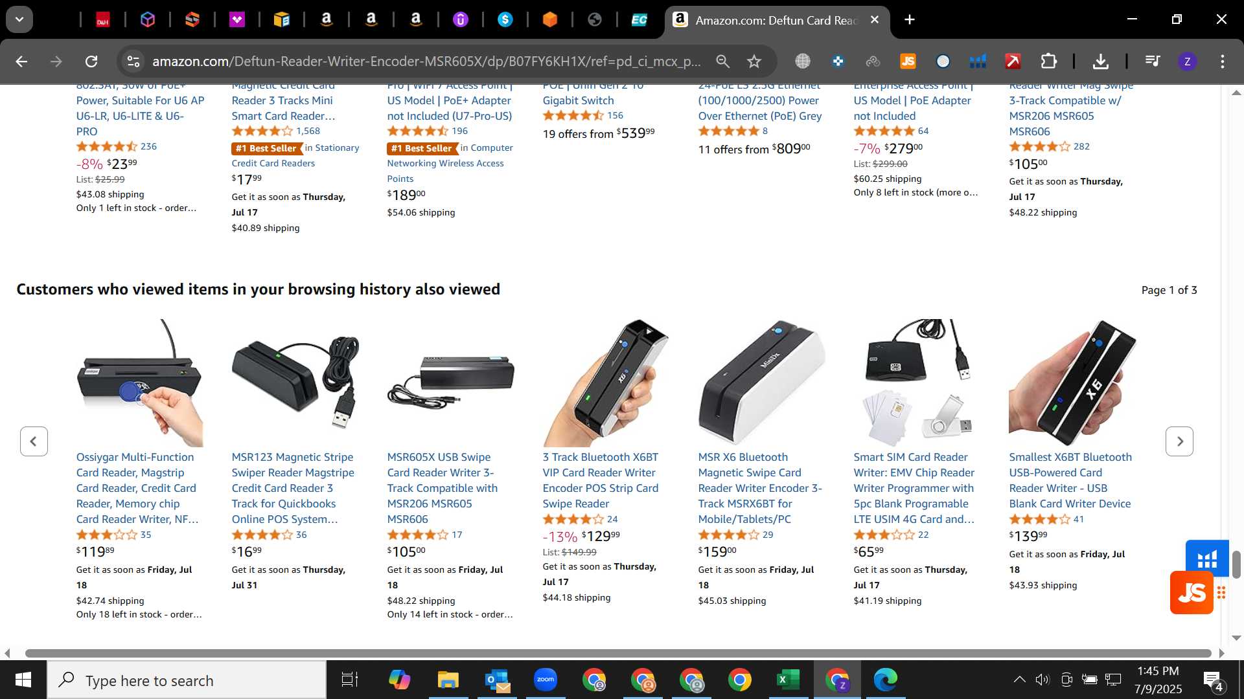Show previous page of viewed items carousel

pos(34,441)
